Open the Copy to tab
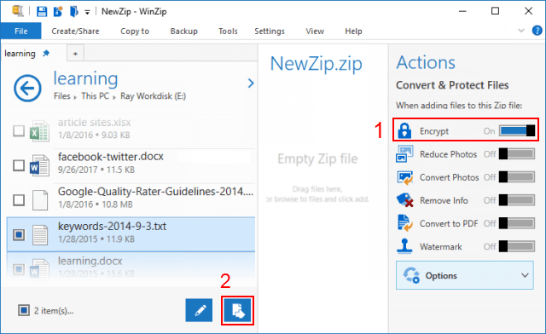This screenshot has width=546, height=334. click(135, 32)
